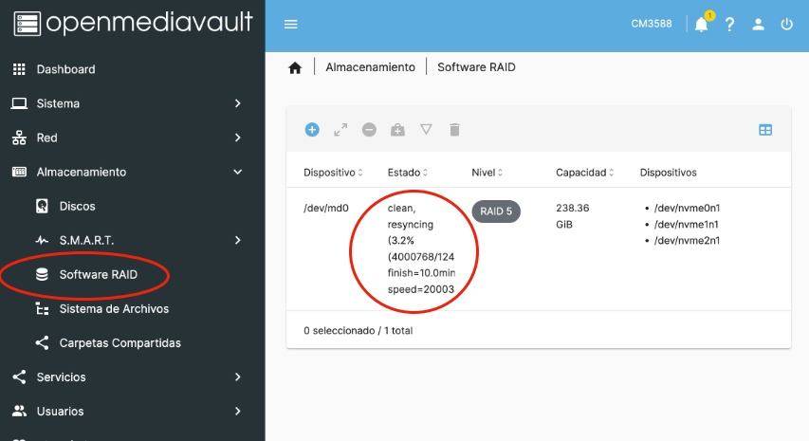Open the notifications bell
The width and height of the screenshot is (809, 441).
coord(701,25)
